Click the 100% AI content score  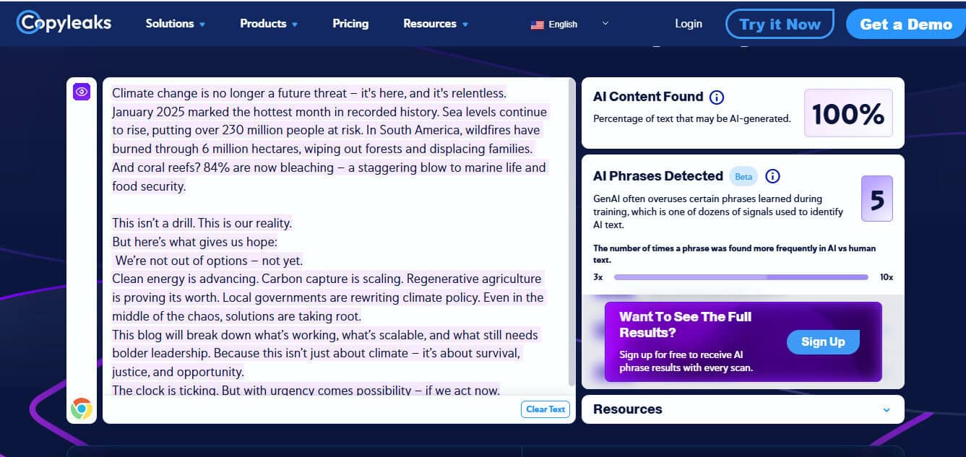coord(848,113)
